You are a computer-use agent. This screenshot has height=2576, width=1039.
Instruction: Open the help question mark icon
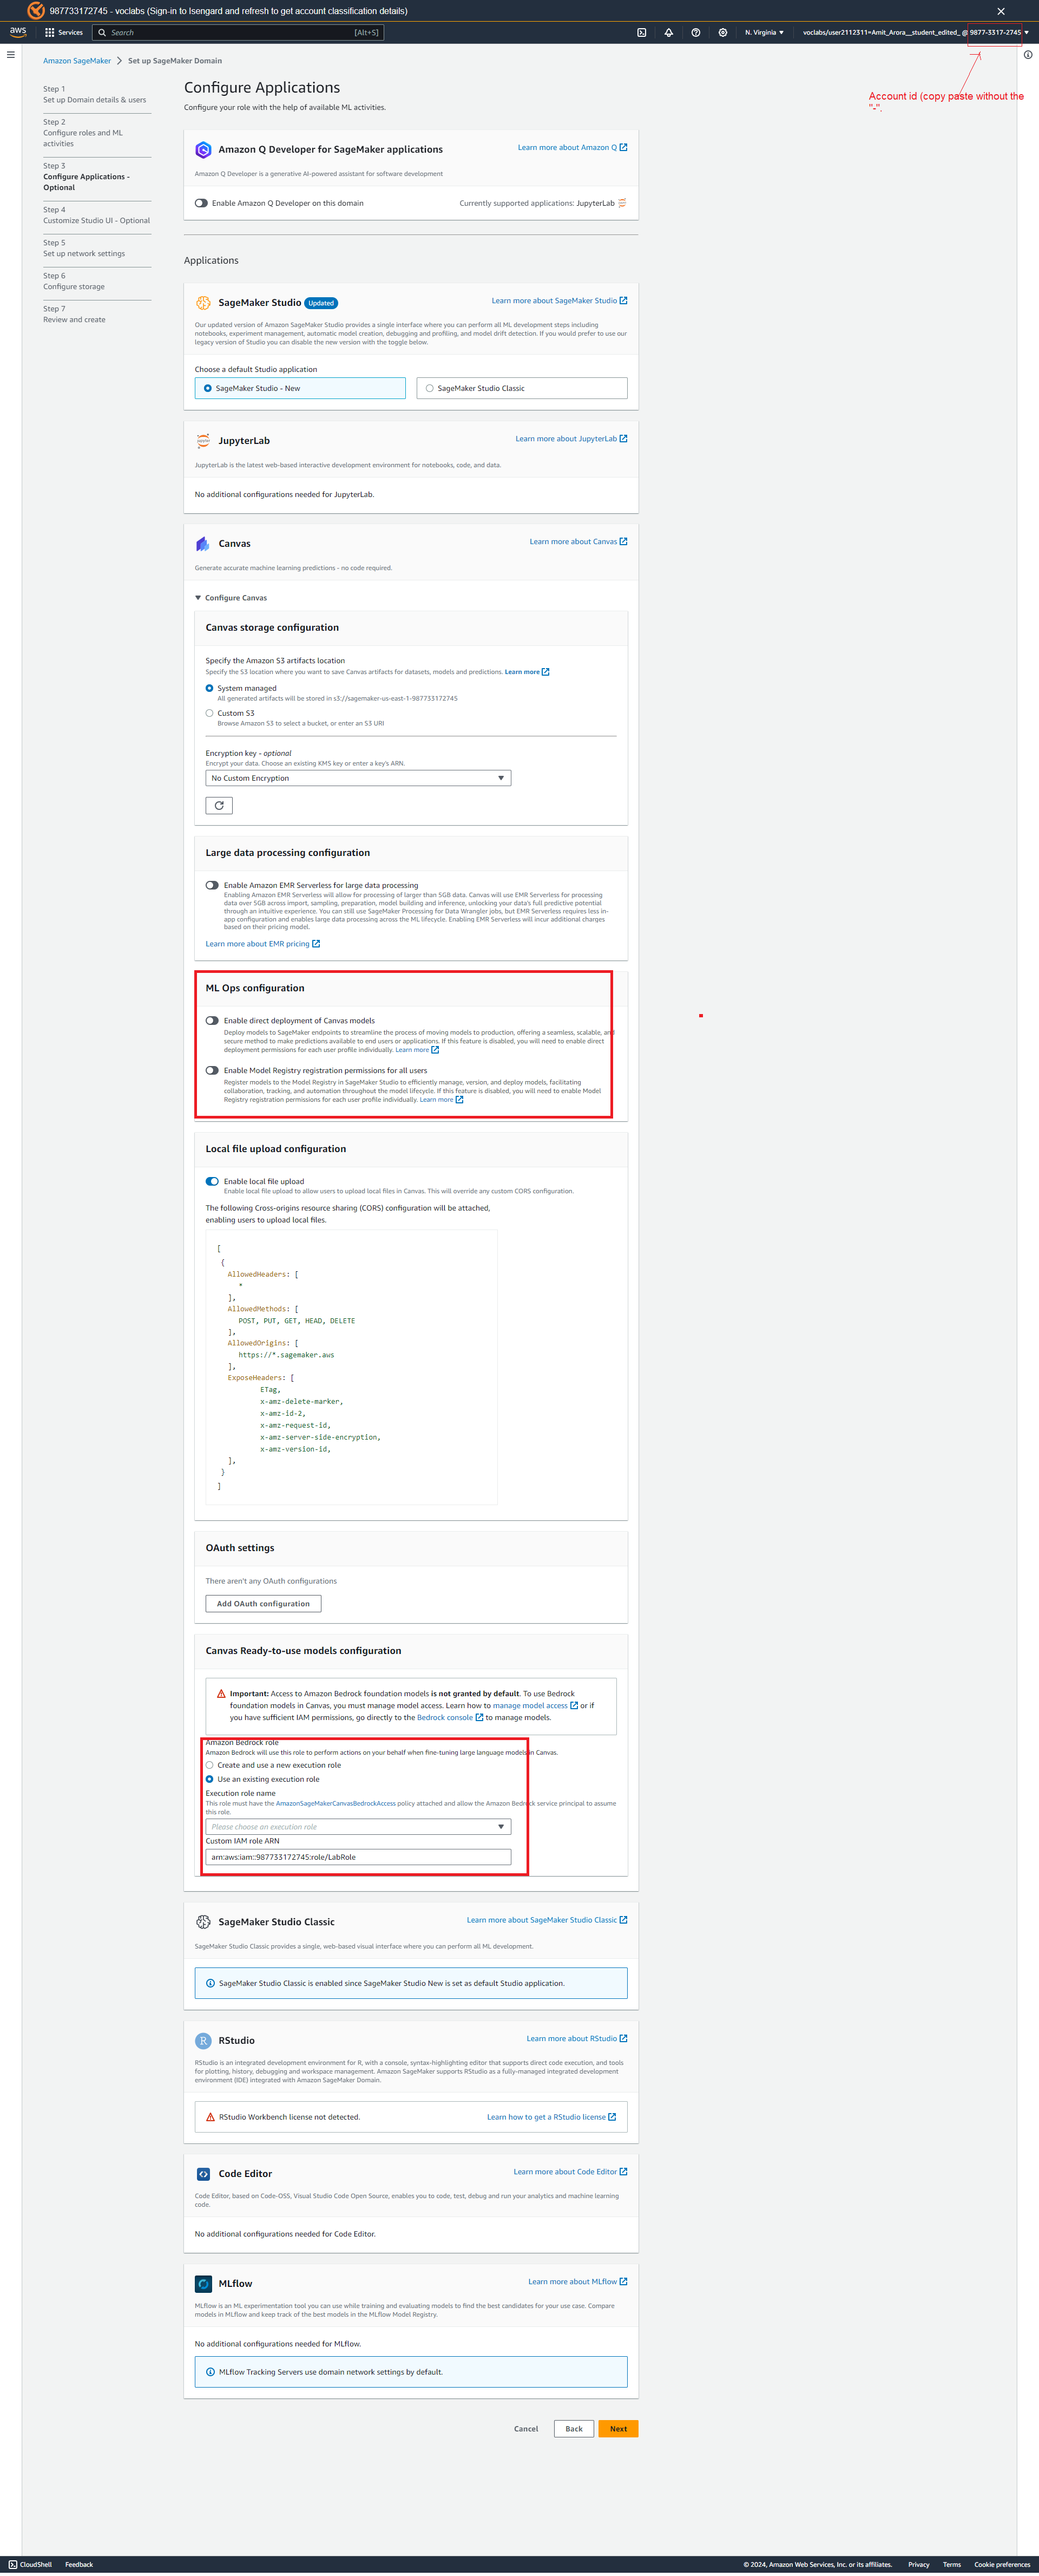pyautogui.click(x=696, y=32)
